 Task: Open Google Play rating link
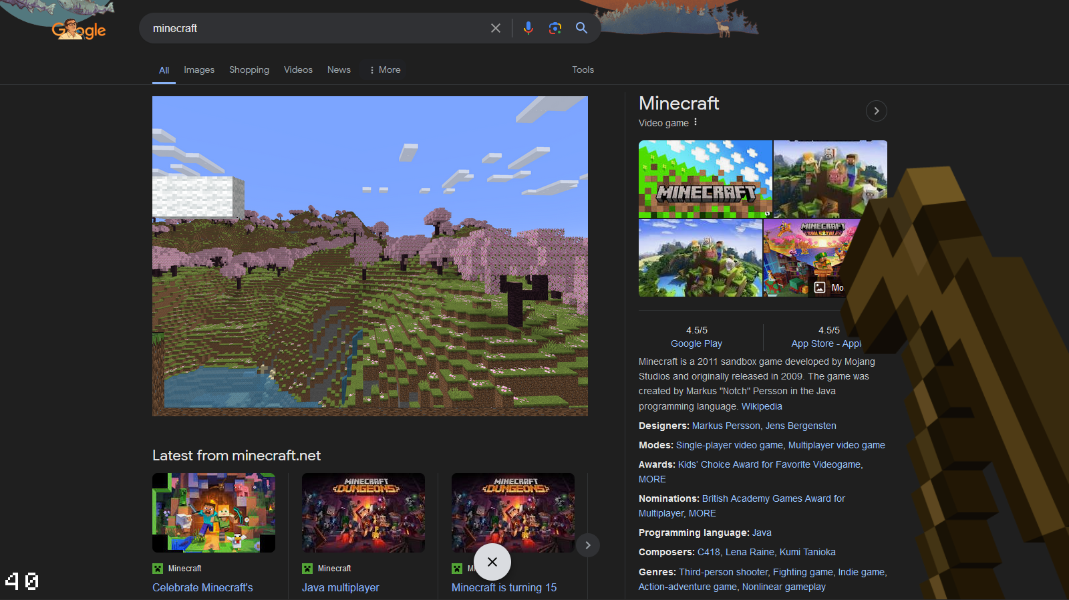[696, 343]
